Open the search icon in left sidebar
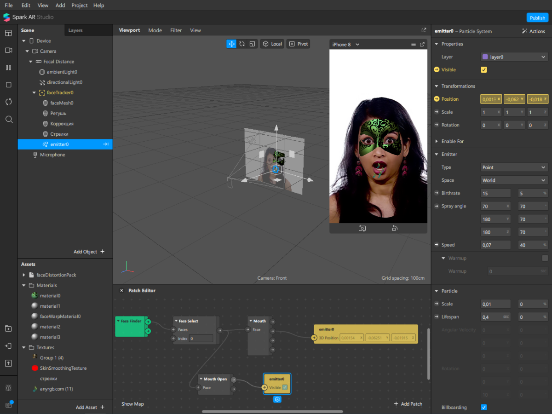 [8, 120]
